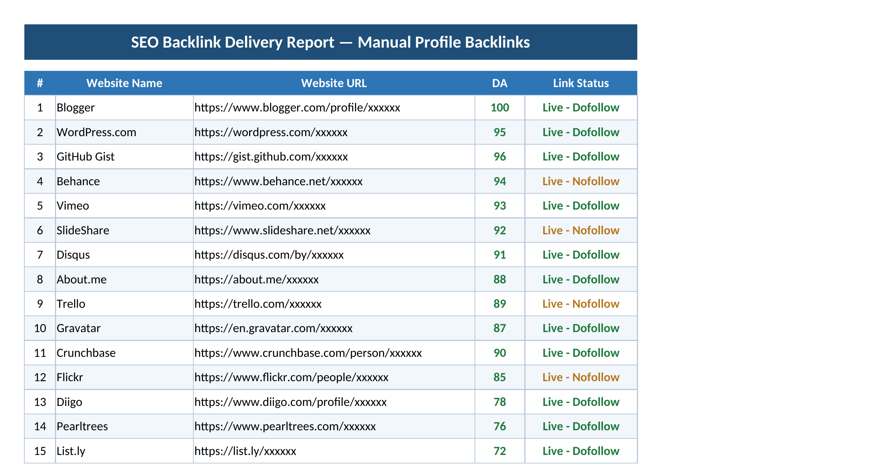This screenshot has width=893, height=469.
Task: Select Trello's 'Live - Nofollow' status
Action: tap(581, 304)
